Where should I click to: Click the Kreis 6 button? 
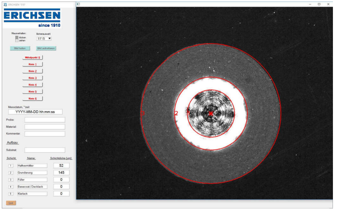point(32,98)
